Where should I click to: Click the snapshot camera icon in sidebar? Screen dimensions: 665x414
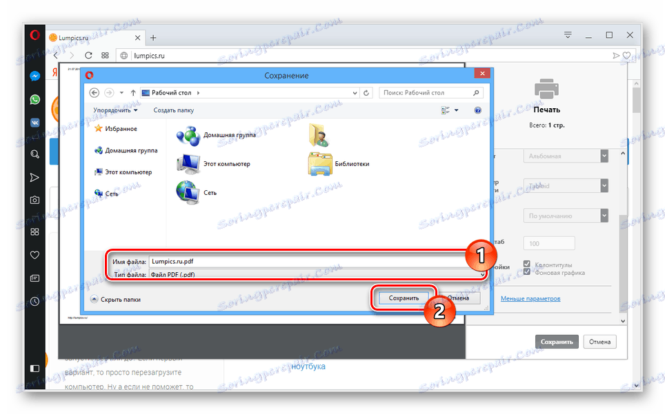tap(34, 200)
